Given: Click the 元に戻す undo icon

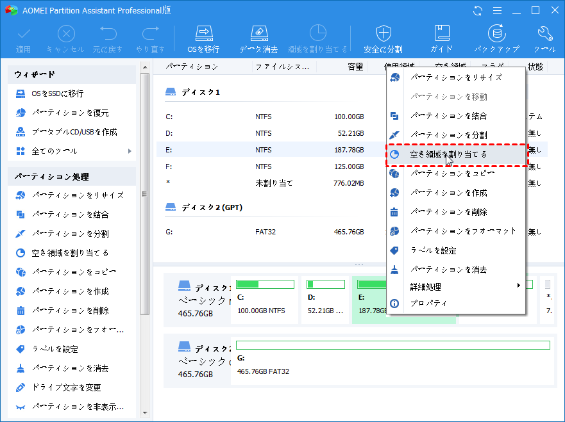Looking at the screenshot, I should click(x=107, y=40).
